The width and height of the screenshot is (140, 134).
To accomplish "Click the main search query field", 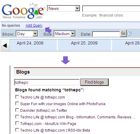I will [111, 9].
